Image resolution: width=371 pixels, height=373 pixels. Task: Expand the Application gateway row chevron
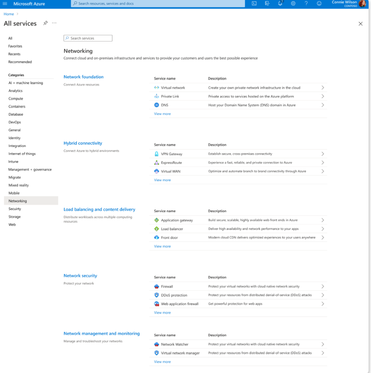click(323, 220)
